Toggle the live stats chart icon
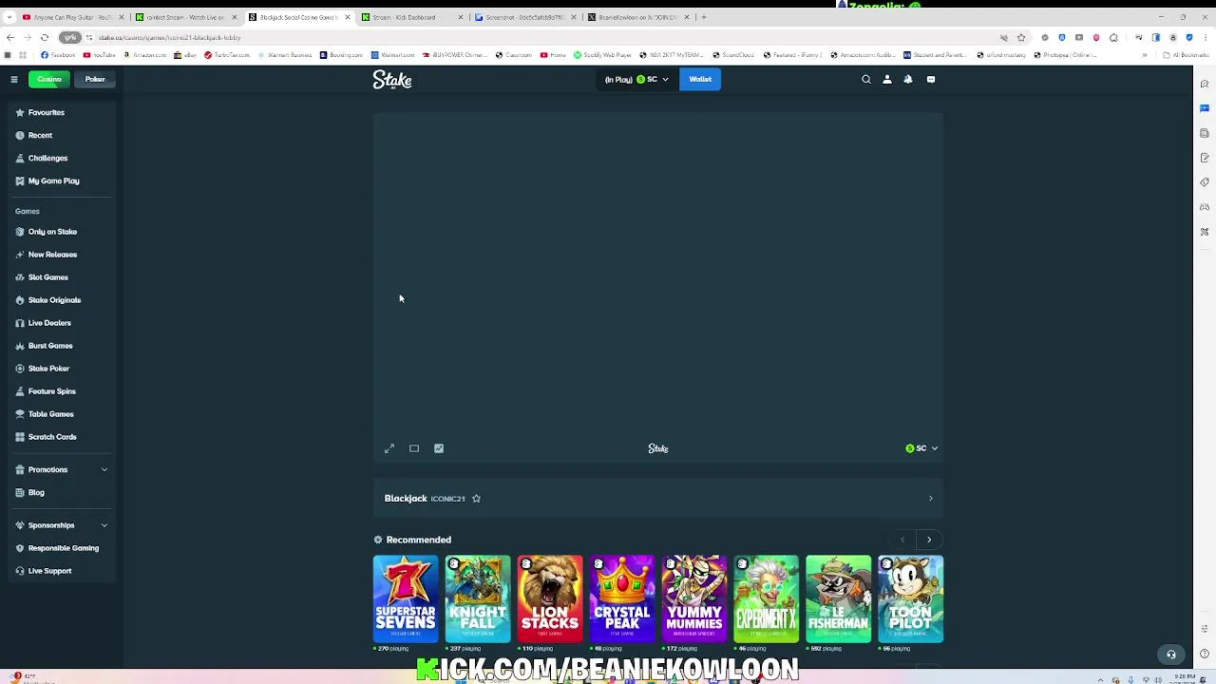 coord(439,448)
